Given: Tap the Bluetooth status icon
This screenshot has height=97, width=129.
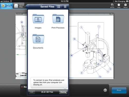Looking at the screenshot, I should tap(113, 1).
